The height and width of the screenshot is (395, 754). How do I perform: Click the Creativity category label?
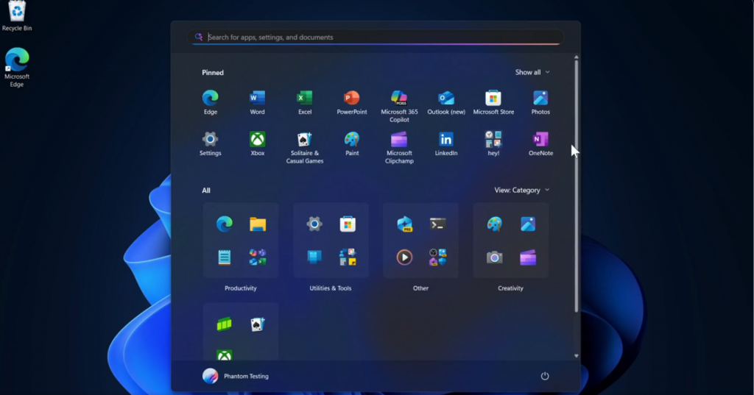pos(510,288)
